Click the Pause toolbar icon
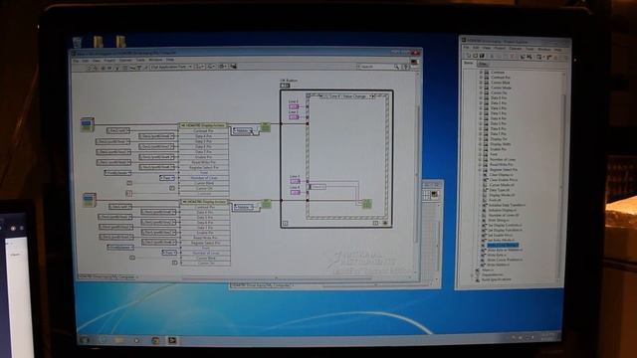Image resolution: width=637 pixels, height=358 pixels. point(109,69)
